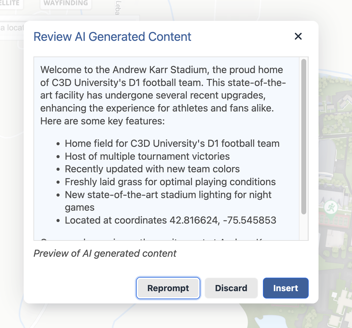Click the Home field bullet point text
The height and width of the screenshot is (328, 352).
(x=172, y=143)
